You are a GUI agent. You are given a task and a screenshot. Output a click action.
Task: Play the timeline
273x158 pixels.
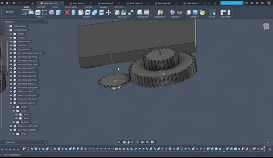(x=10, y=149)
